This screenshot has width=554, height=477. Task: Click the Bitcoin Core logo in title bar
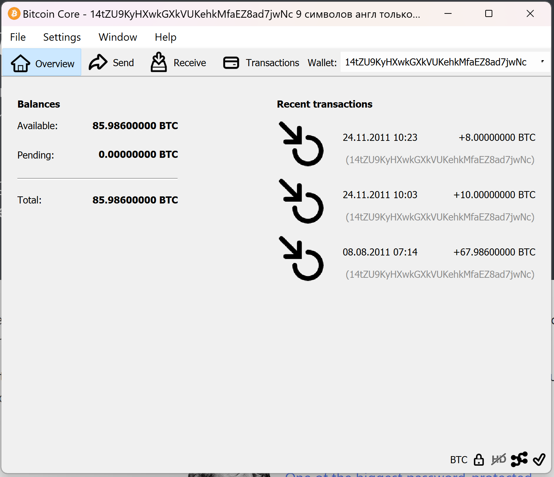coord(14,14)
